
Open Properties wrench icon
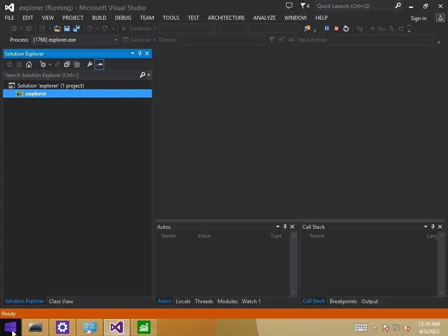tap(90, 64)
